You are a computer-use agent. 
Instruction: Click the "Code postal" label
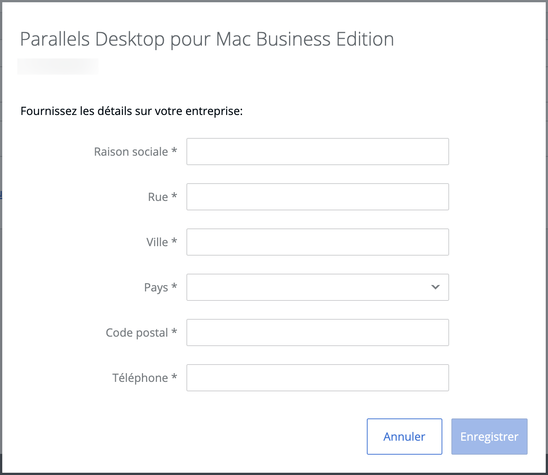(x=137, y=332)
